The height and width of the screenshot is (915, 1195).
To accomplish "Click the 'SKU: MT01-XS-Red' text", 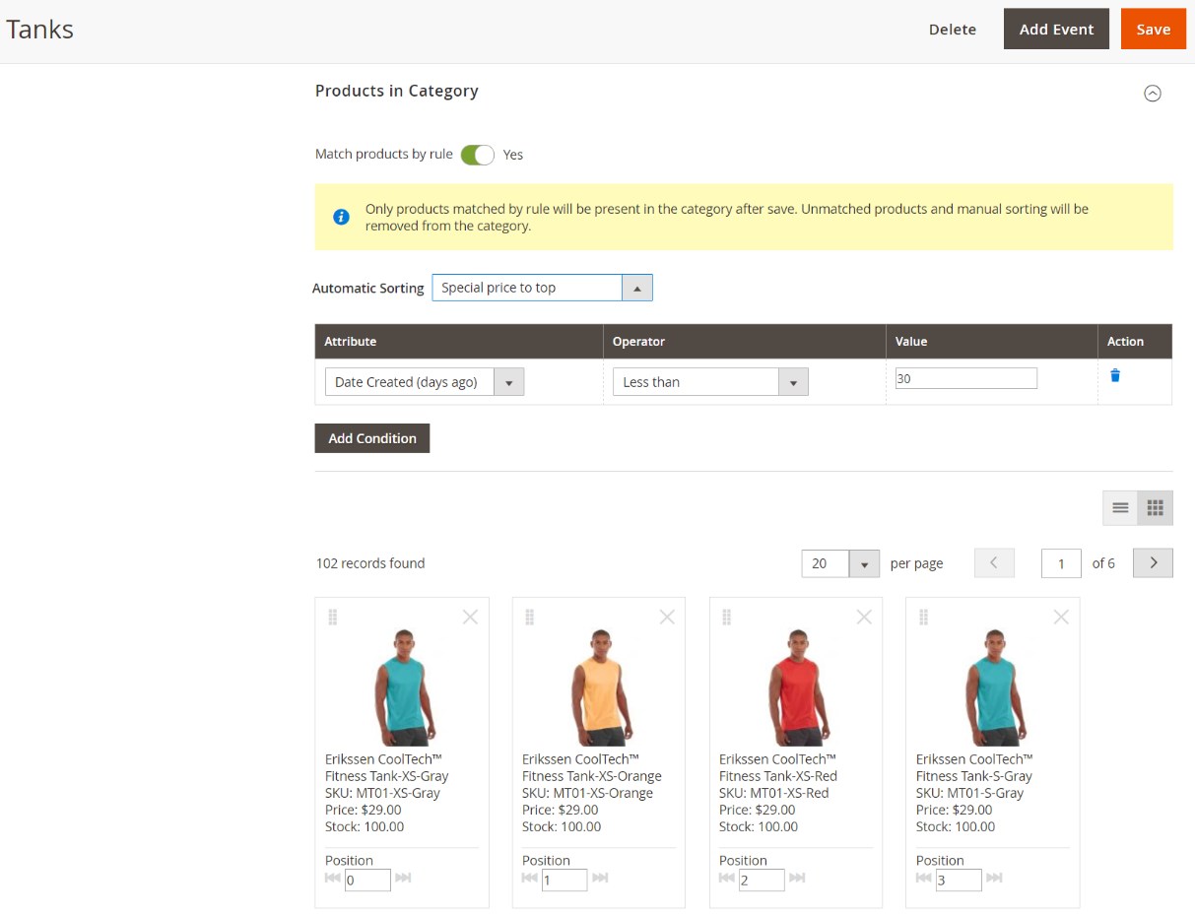I will click(x=774, y=793).
